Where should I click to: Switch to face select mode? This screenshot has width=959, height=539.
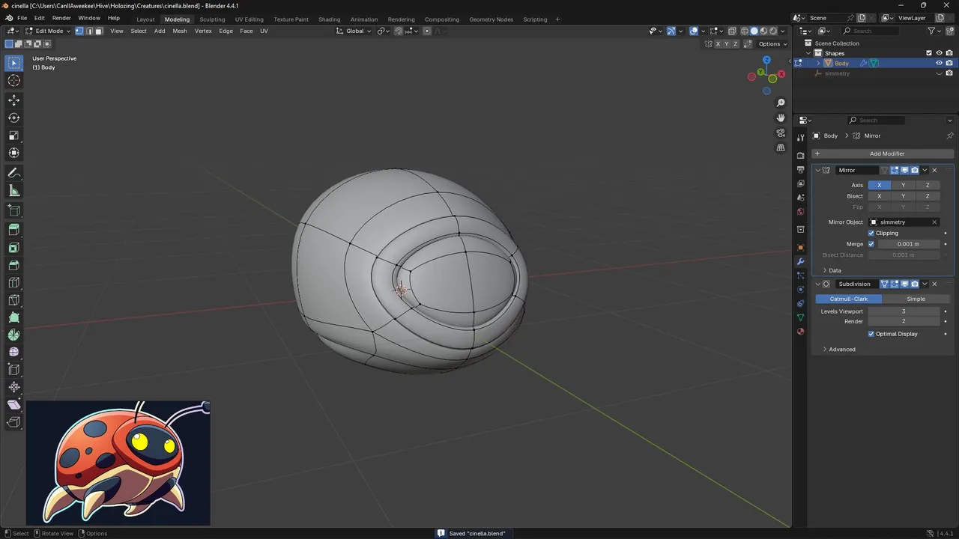pyautogui.click(x=99, y=31)
